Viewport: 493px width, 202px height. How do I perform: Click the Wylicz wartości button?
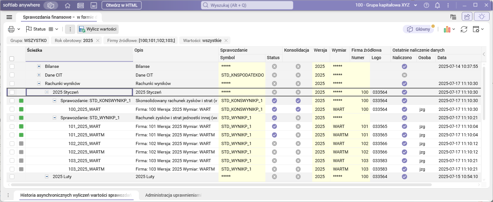[98, 29]
